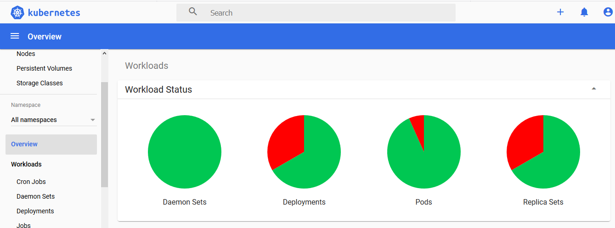Click the green Daemon Sets pie chart

185,152
